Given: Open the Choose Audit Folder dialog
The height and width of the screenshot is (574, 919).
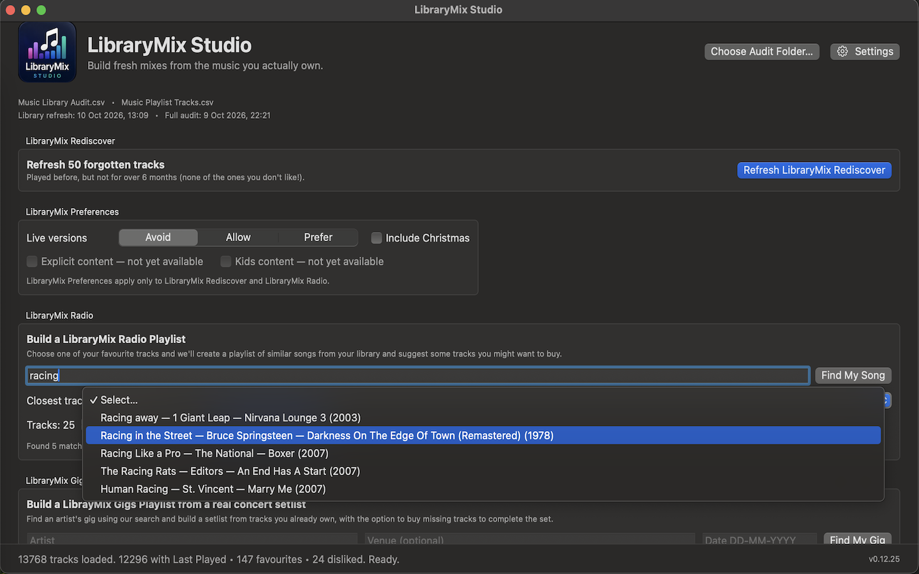Looking at the screenshot, I should coord(761,52).
